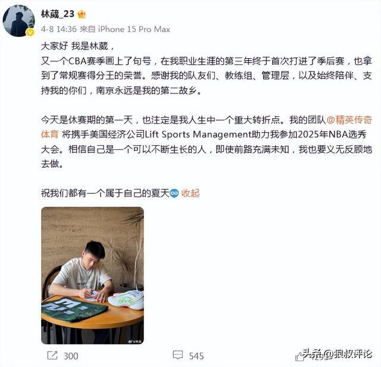Click the repost icon next to 300
This screenshot has width=381, height=367.
(x=52, y=356)
